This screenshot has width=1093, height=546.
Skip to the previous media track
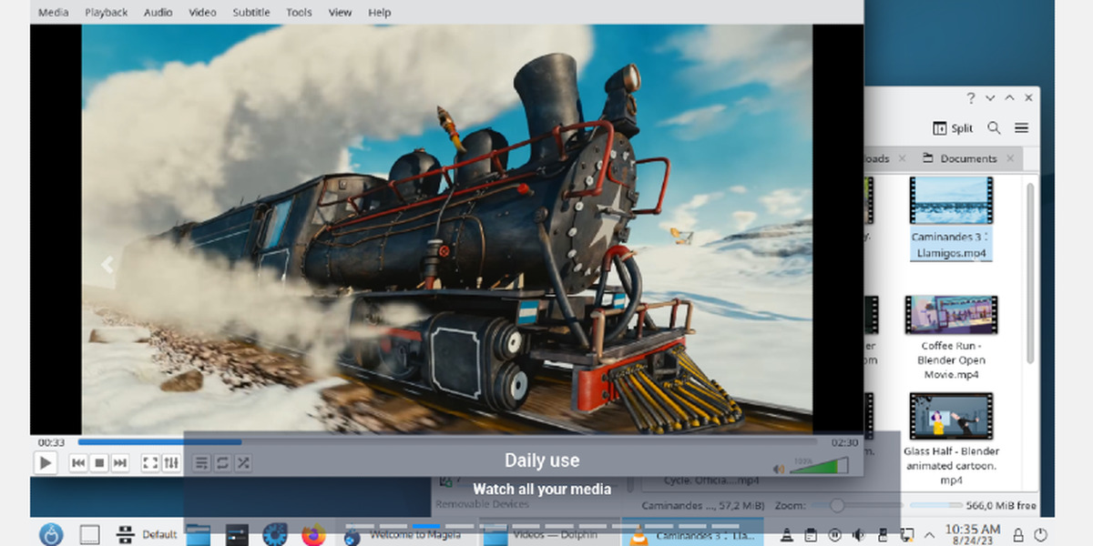pyautogui.click(x=78, y=463)
